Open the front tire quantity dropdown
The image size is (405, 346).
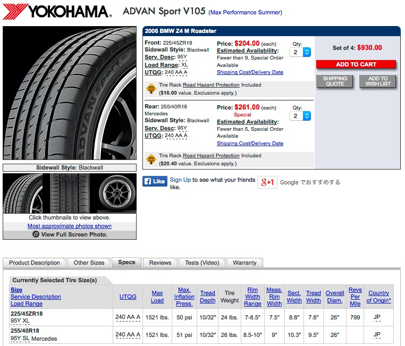point(300,52)
